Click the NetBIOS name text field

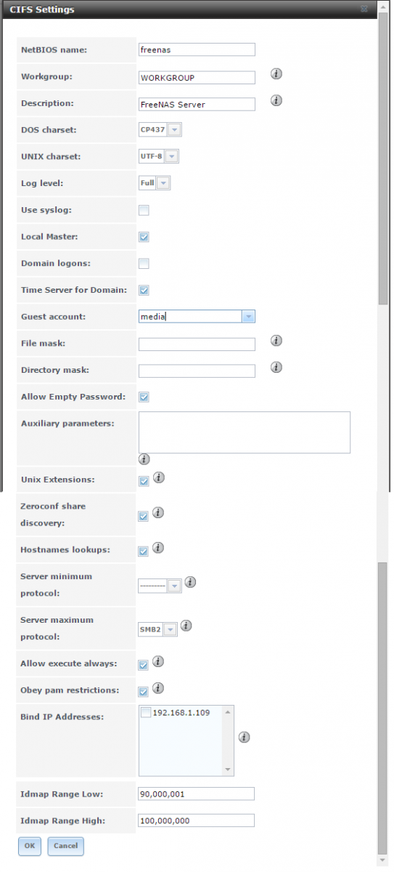197,49
